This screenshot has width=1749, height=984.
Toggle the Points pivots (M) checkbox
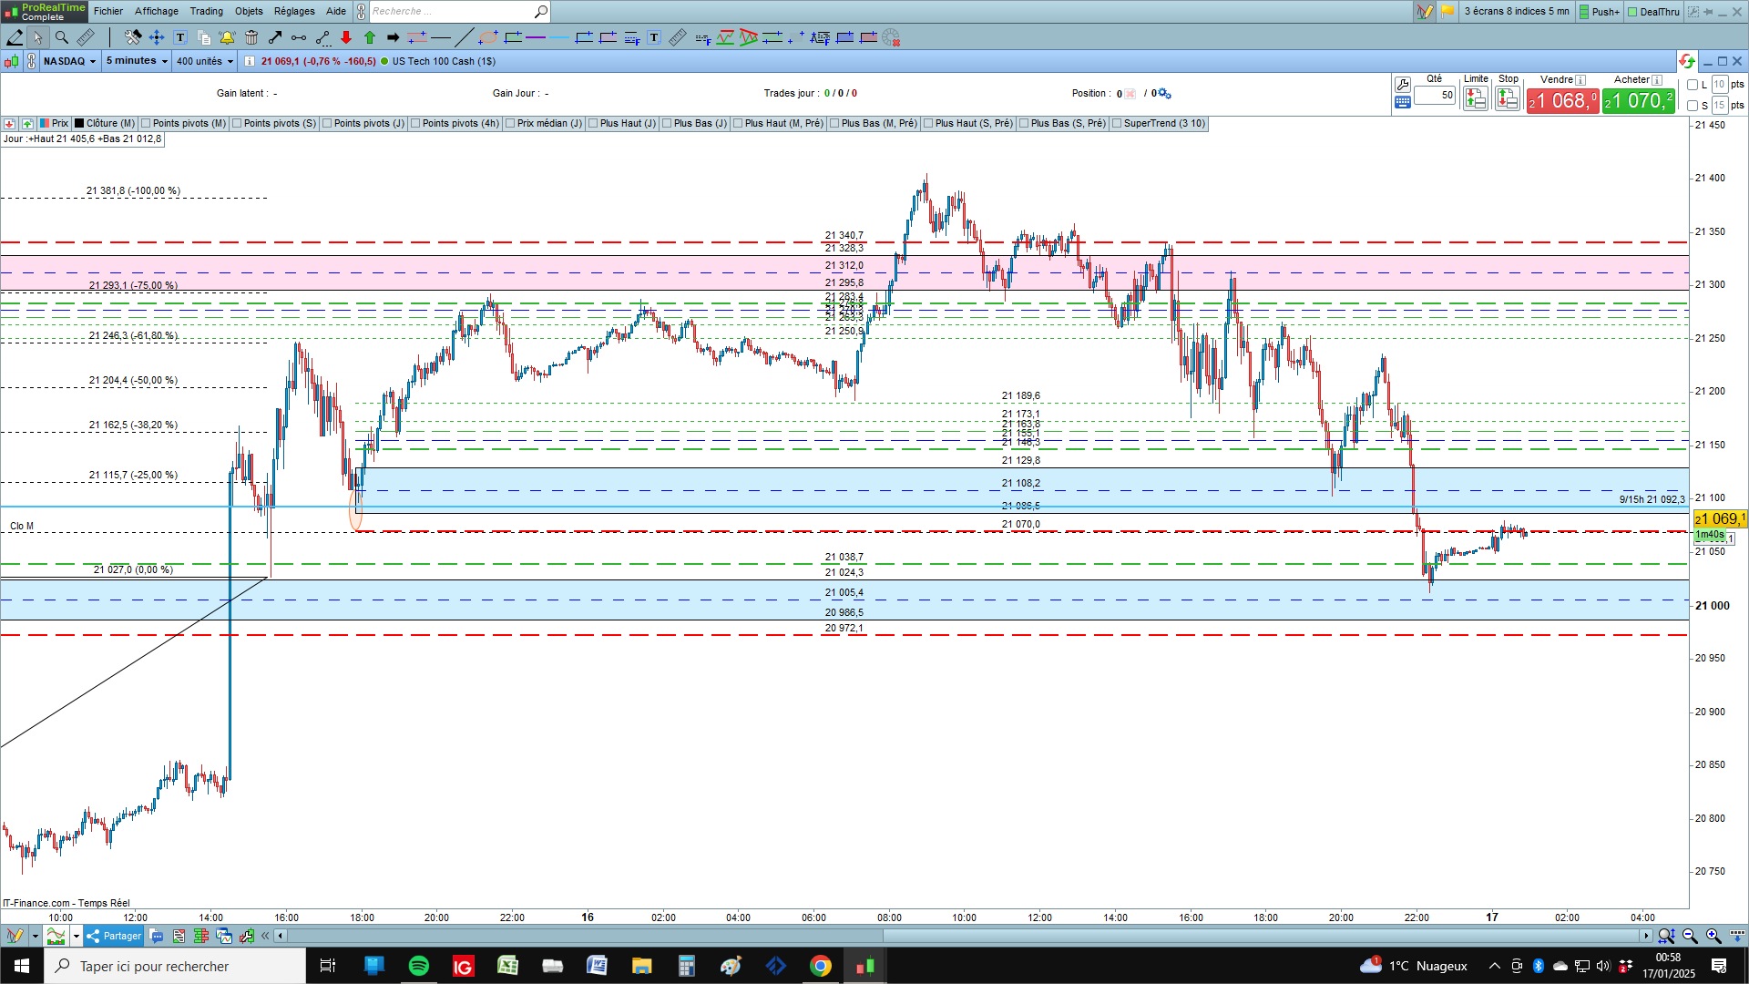[x=147, y=124]
